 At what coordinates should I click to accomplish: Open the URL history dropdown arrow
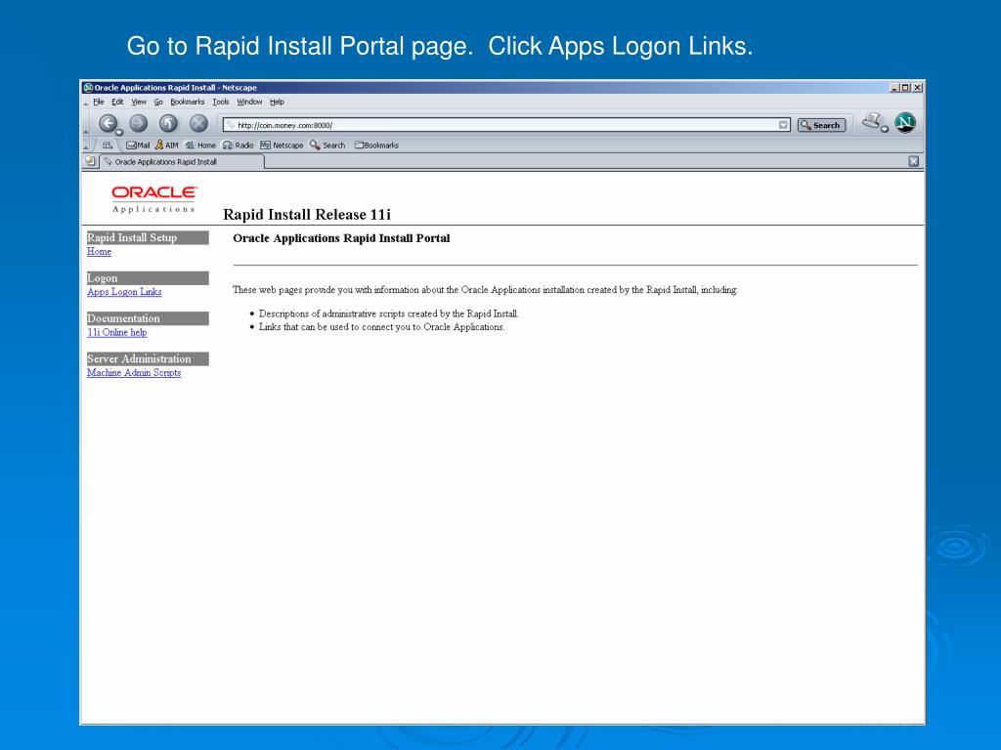click(x=783, y=125)
